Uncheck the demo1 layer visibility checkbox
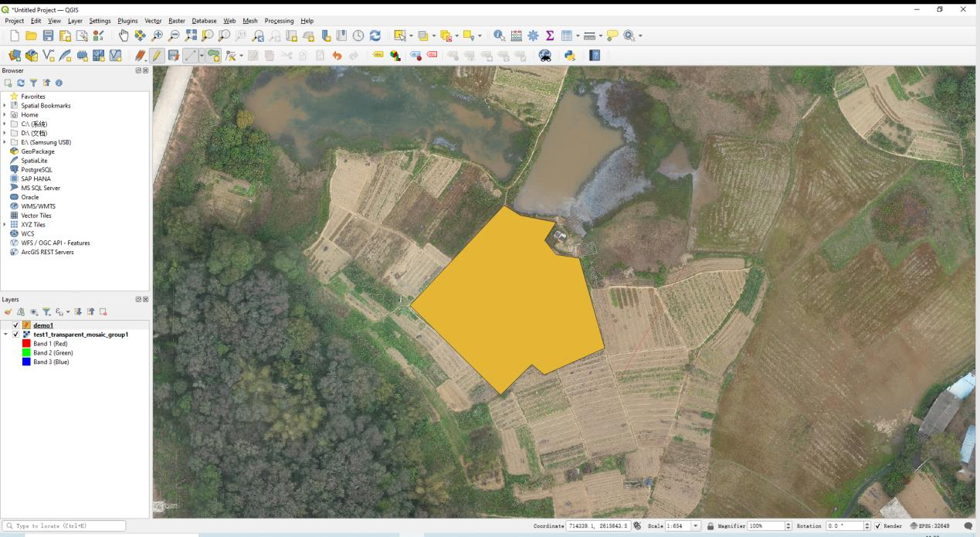 click(16, 325)
